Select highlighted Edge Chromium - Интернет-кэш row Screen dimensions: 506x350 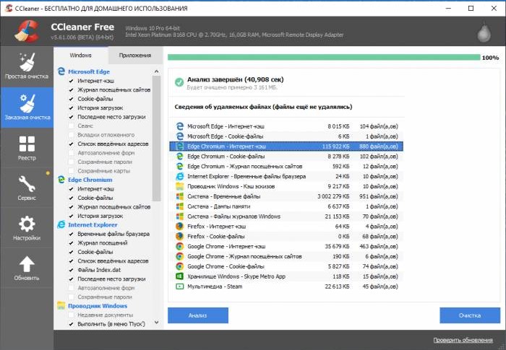286,146
